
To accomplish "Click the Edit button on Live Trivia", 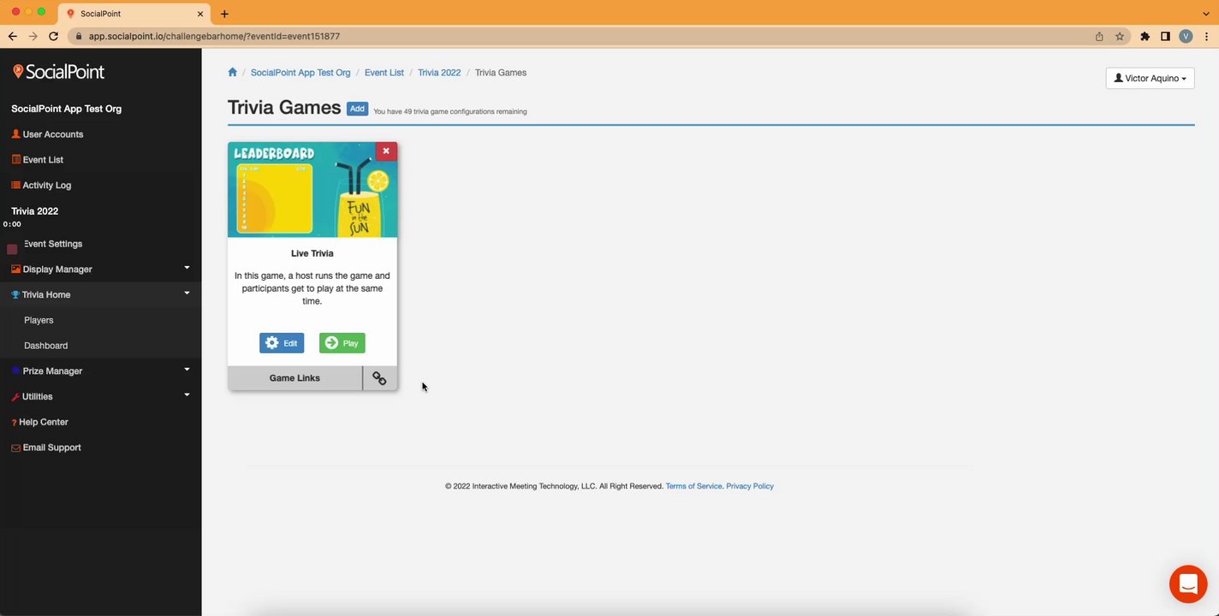I will click(282, 343).
